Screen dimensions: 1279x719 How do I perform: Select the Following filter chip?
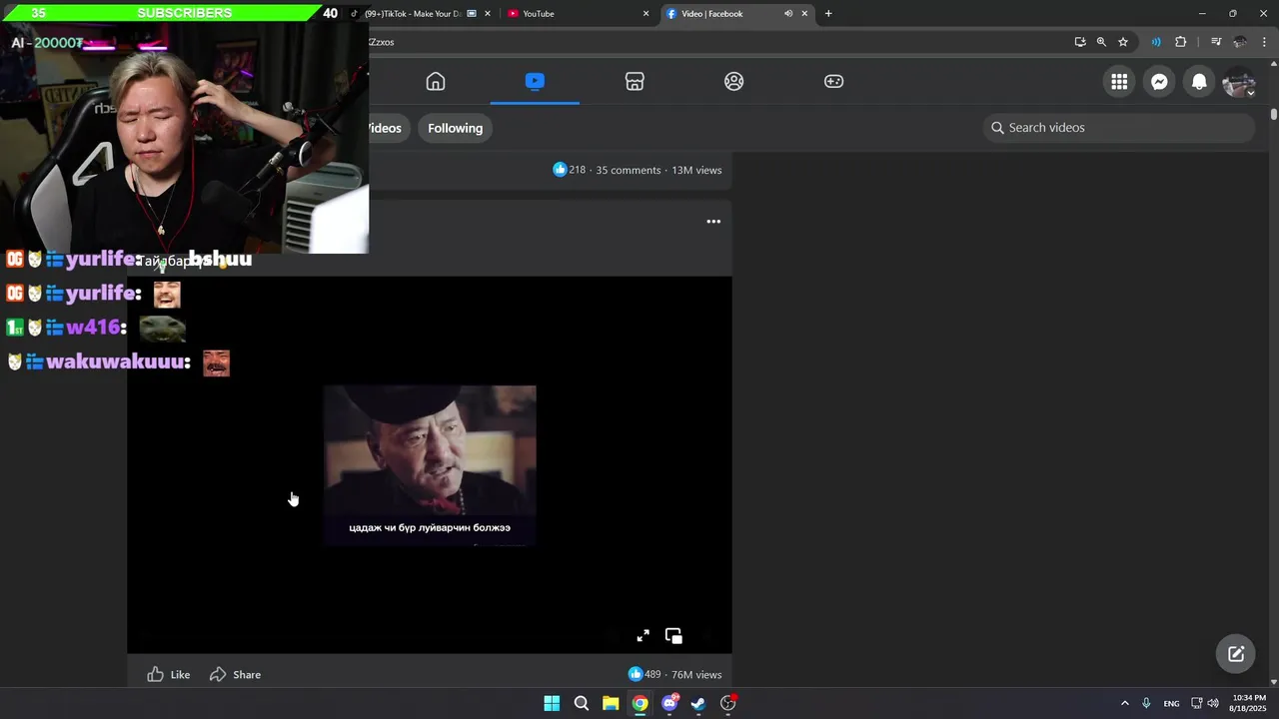tap(455, 128)
